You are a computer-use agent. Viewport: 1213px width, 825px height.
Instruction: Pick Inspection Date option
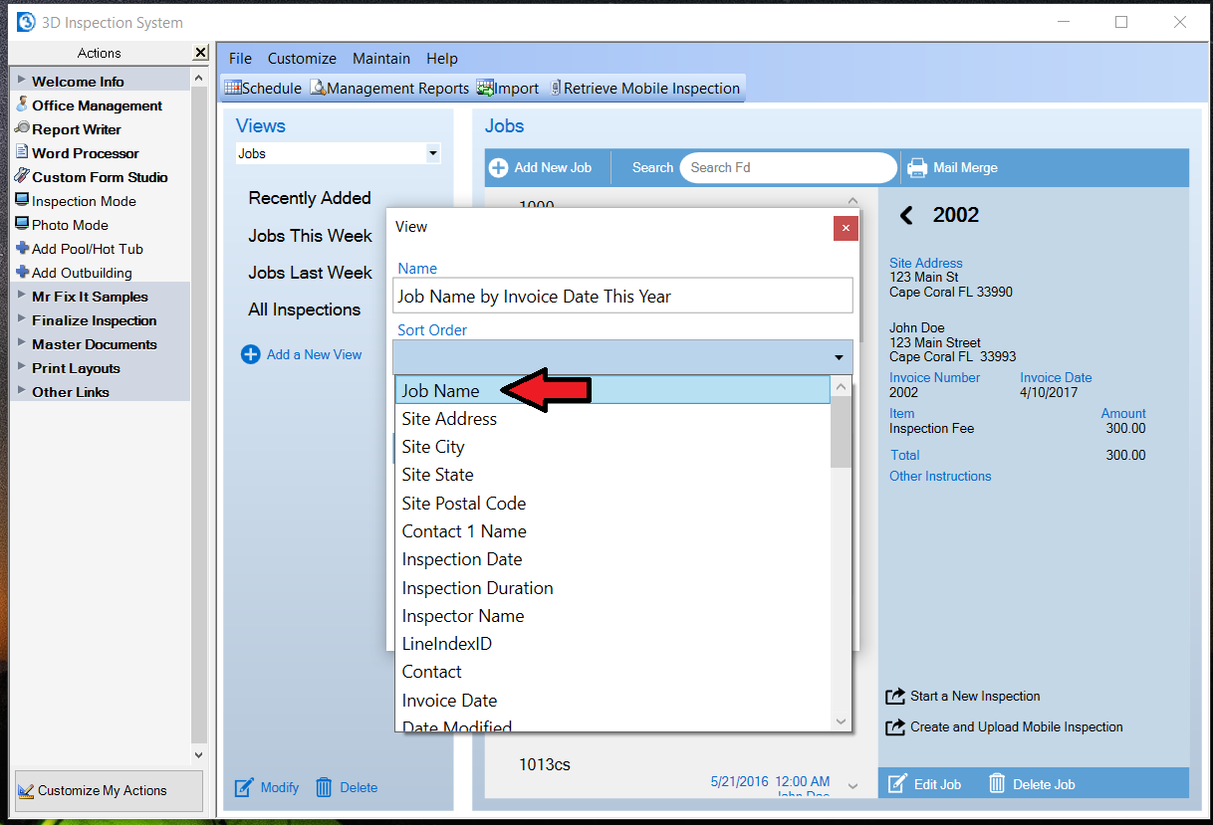tap(612, 559)
